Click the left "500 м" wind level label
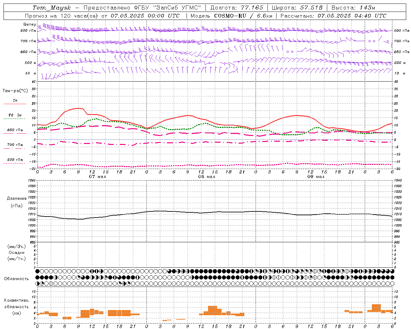This screenshot has width=411, height=329. pos(31,63)
